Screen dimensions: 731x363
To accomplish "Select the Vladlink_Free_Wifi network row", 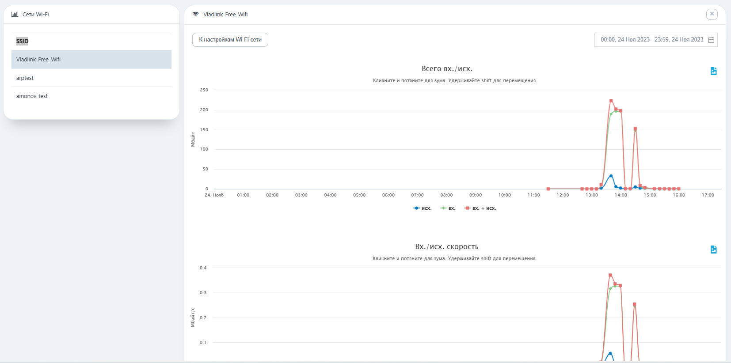I will pyautogui.click(x=91, y=59).
